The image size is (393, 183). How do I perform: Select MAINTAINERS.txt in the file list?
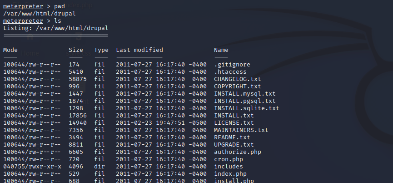click(241, 130)
